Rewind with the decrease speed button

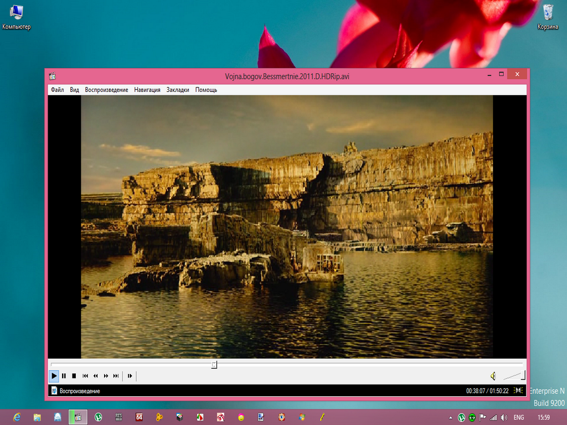[95, 376]
